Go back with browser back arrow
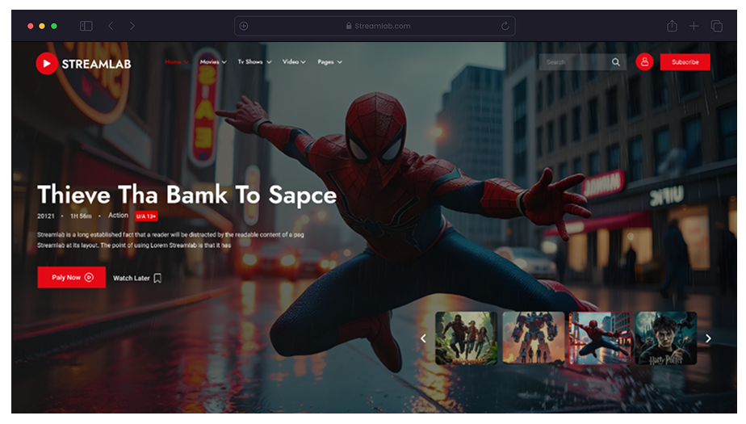 pyautogui.click(x=111, y=26)
